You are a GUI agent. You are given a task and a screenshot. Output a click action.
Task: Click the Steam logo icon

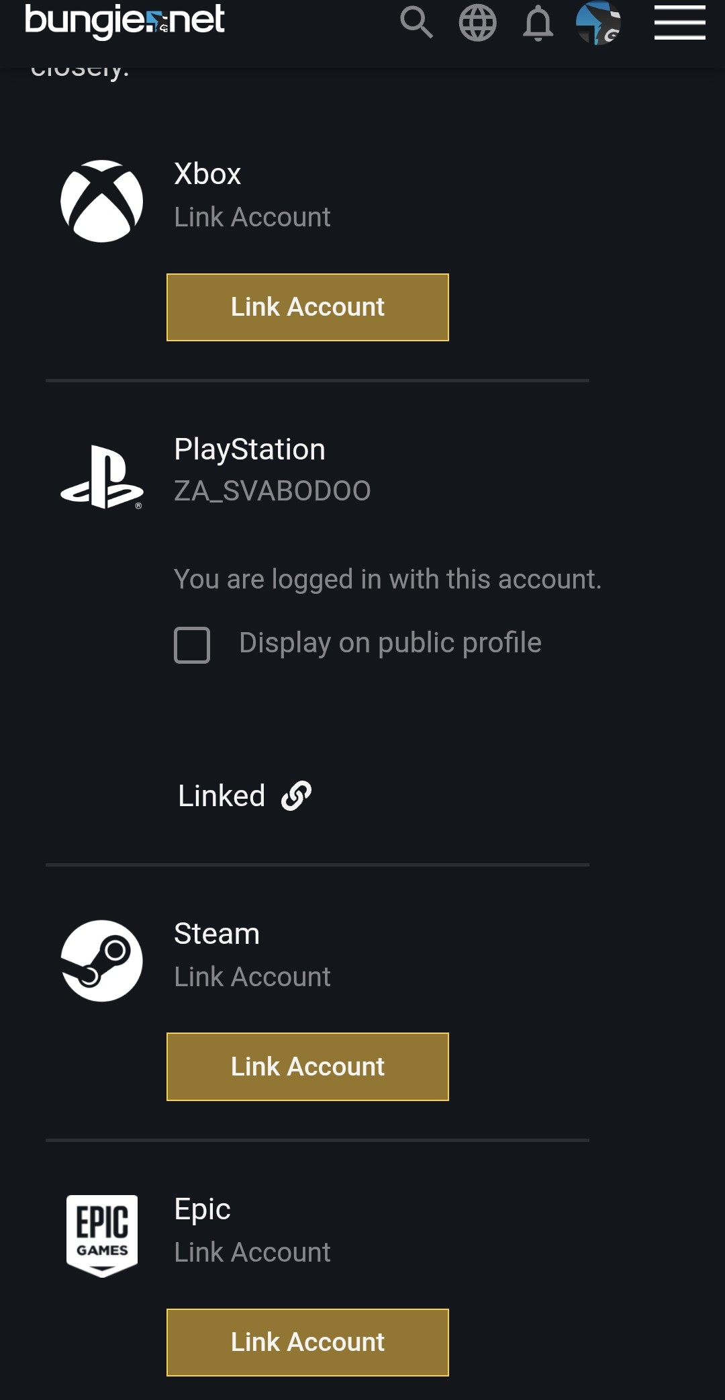pos(102,961)
